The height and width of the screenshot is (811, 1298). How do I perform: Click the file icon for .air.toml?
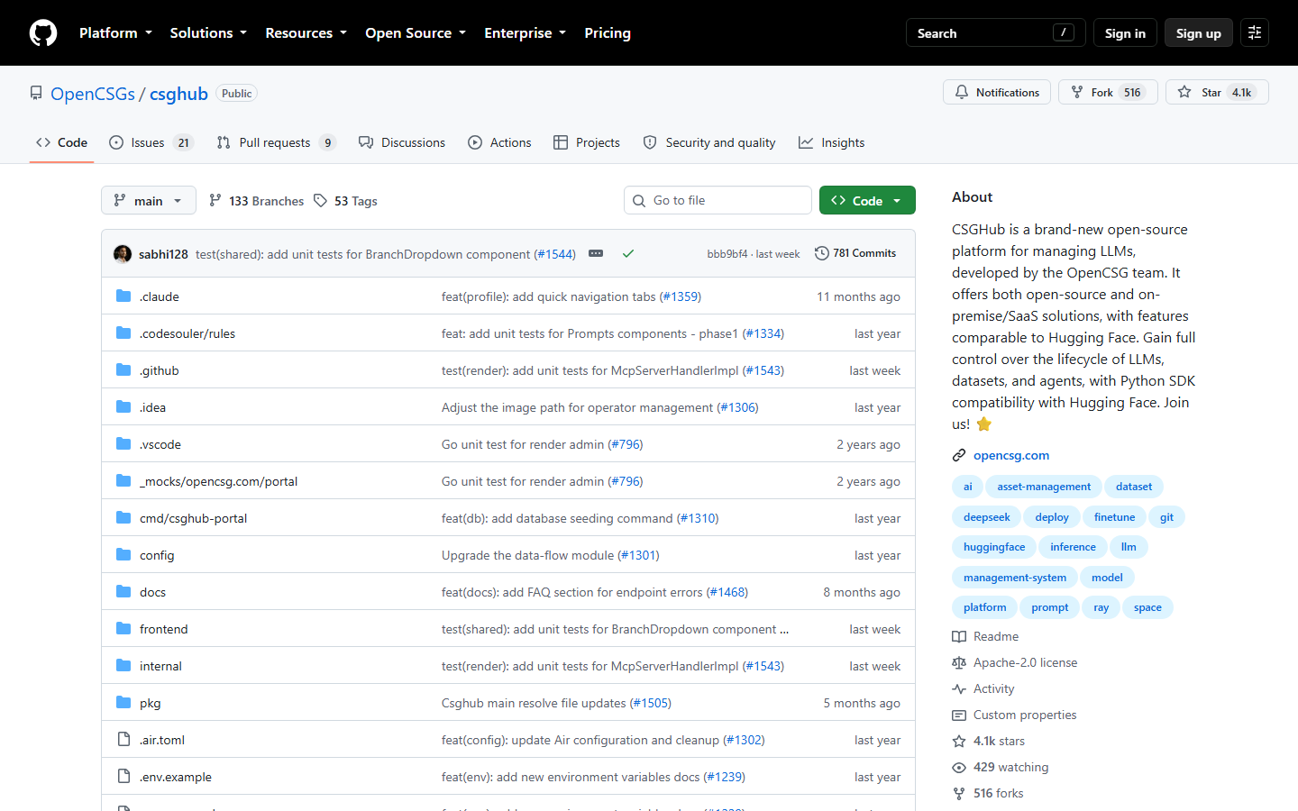tap(123, 740)
